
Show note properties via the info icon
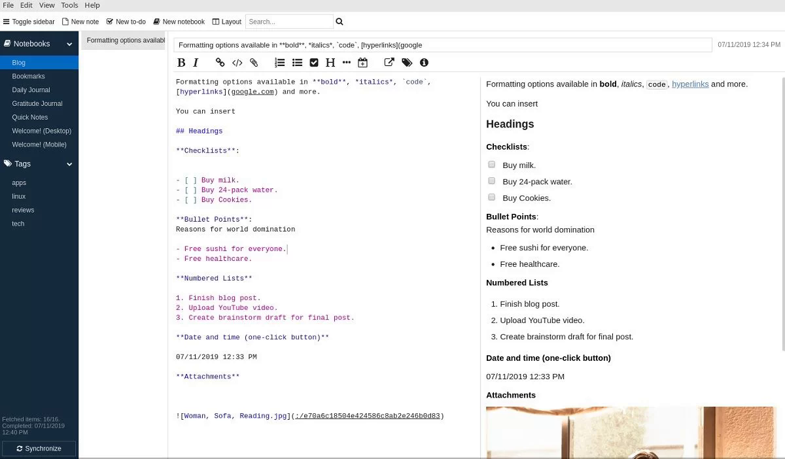pos(424,63)
